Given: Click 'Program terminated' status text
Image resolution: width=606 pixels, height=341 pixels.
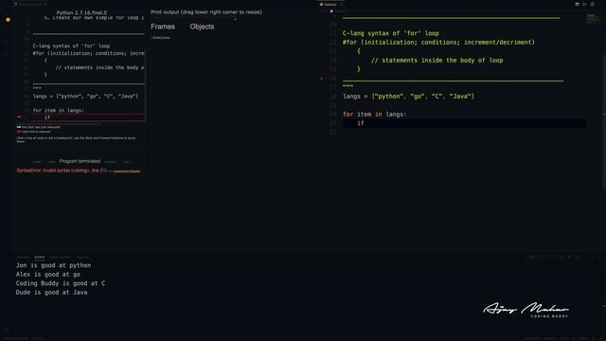Looking at the screenshot, I should 80,161.
